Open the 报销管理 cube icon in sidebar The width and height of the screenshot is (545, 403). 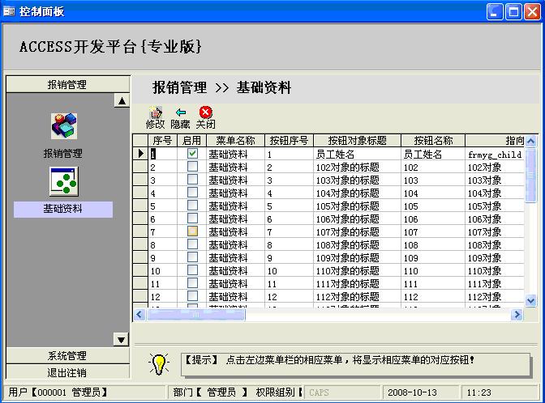tap(64, 125)
